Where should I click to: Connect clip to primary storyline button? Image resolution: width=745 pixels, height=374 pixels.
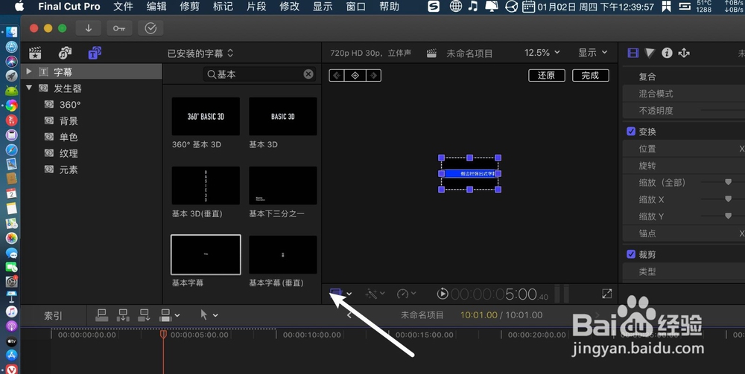tap(101, 315)
